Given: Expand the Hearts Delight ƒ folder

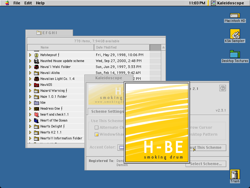Looking at the screenshot, I should pyautogui.click(x=30, y=127).
